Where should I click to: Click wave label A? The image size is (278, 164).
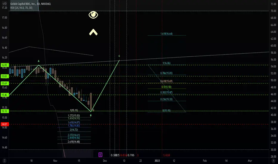point(38,61)
